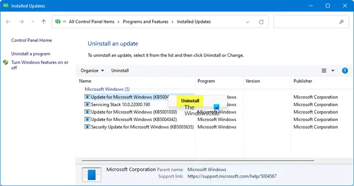The height and width of the screenshot is (186, 354).
Task: Go back with the Back arrow
Action: click(x=9, y=22)
